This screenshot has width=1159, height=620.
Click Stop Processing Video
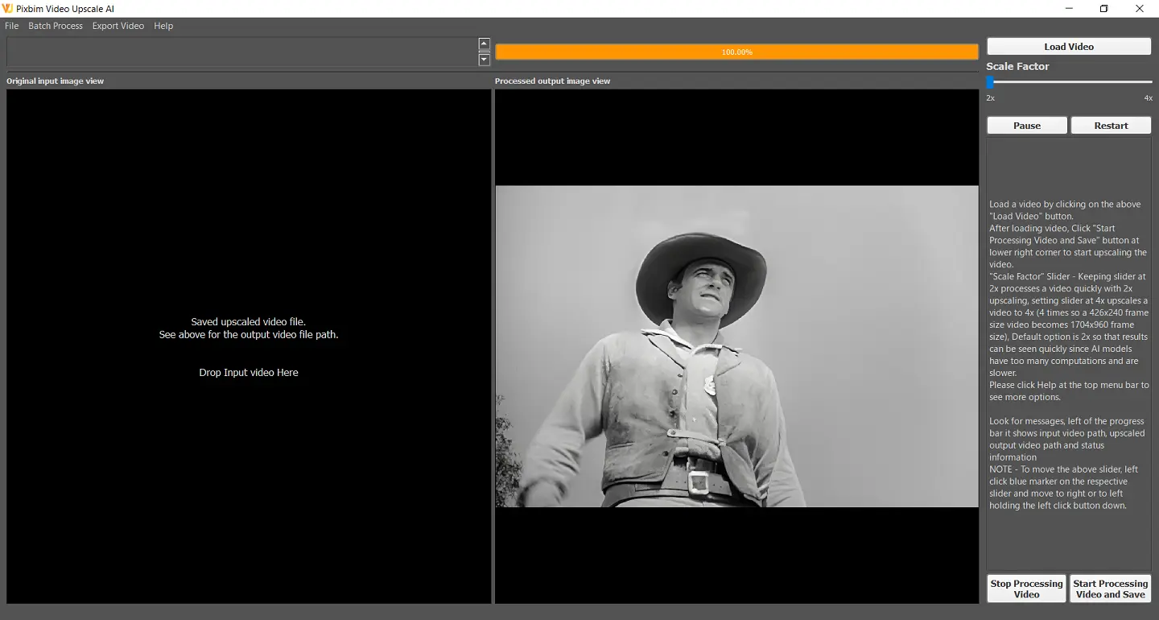1025,589
